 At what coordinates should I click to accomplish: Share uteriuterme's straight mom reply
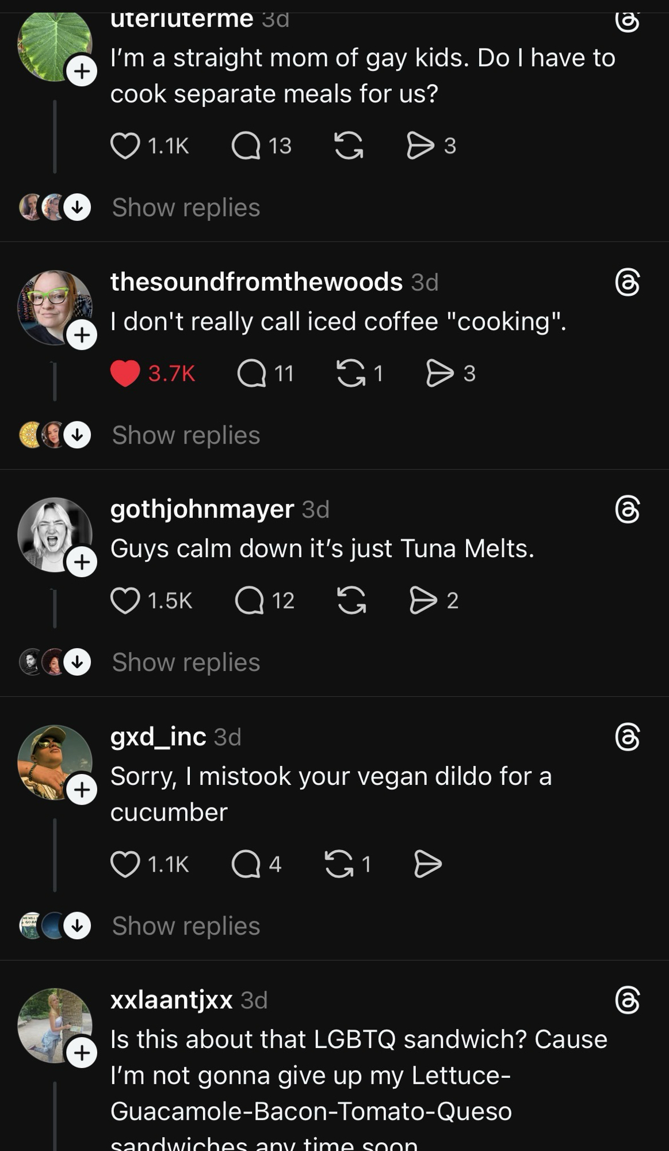point(420,146)
